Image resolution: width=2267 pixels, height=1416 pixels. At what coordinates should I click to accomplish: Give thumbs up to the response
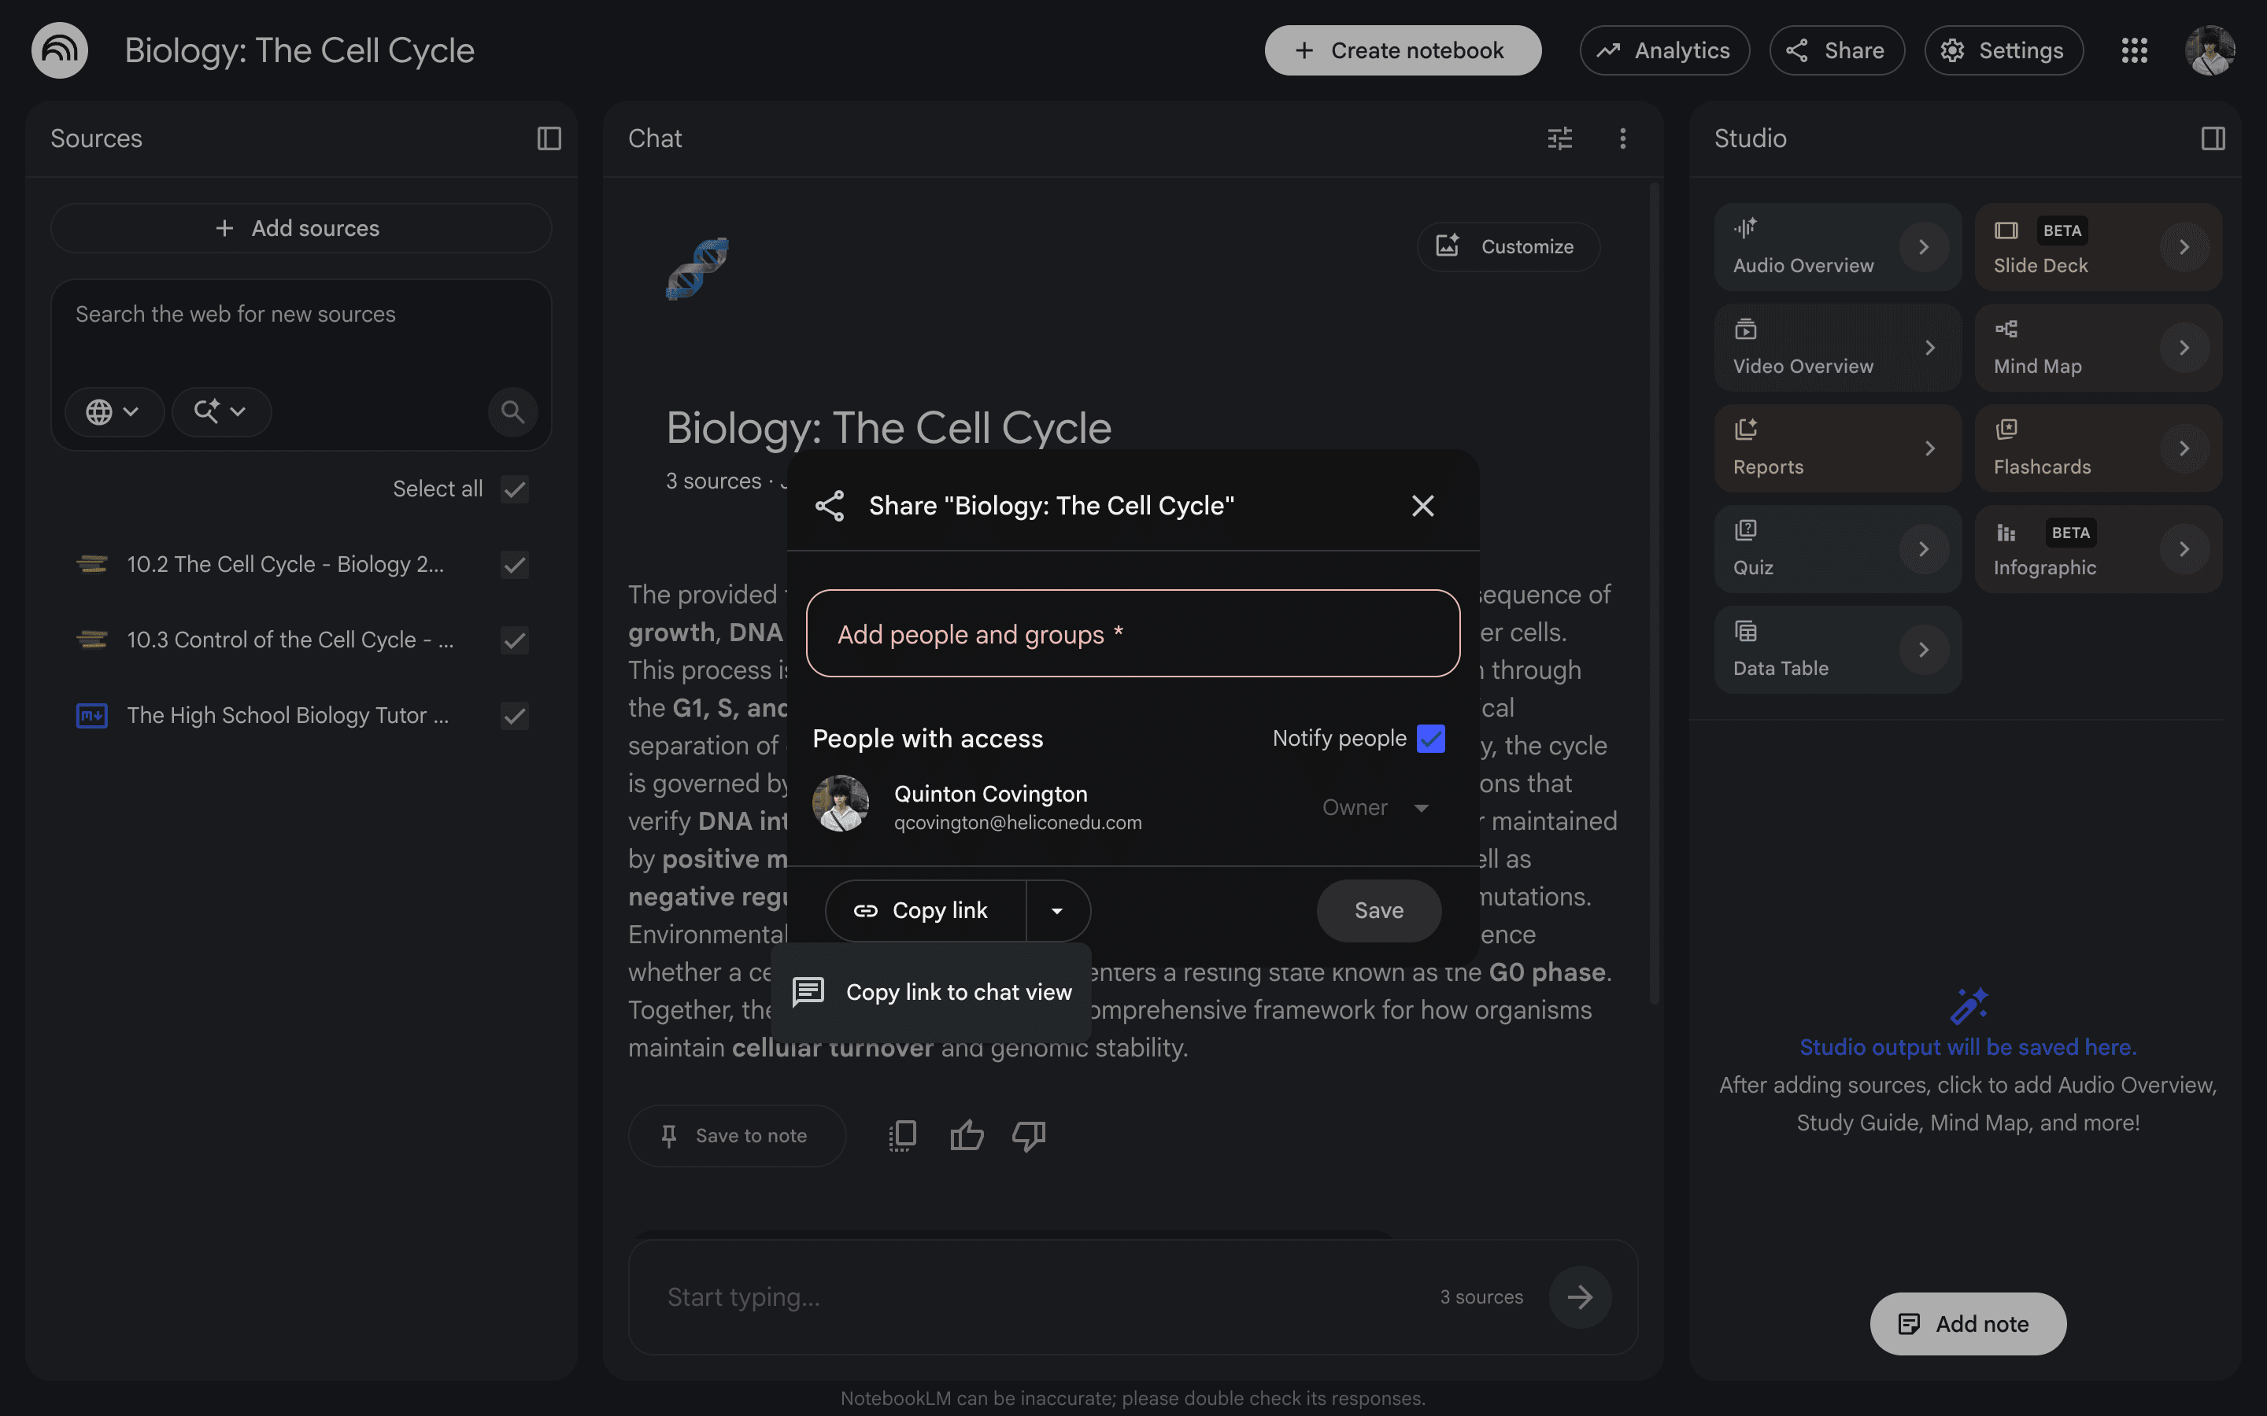coord(967,1135)
